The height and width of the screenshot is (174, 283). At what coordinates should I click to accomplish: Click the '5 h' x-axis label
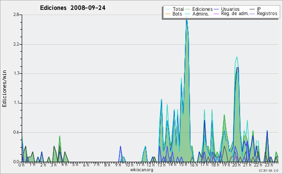(75, 165)
